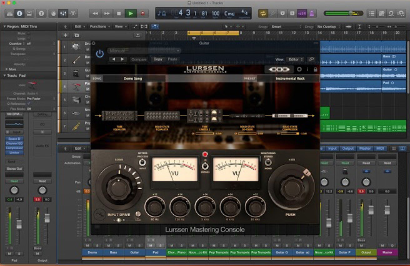This screenshot has width=410, height=266.
Task: Click Paste in plugin header
Action: click(172, 59)
